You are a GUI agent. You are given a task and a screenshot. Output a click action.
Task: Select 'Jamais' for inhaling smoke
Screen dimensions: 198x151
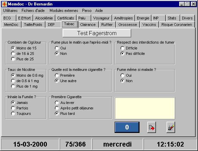coord(19,103)
